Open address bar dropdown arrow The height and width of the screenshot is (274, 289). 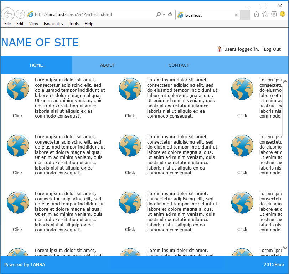(x=164, y=14)
